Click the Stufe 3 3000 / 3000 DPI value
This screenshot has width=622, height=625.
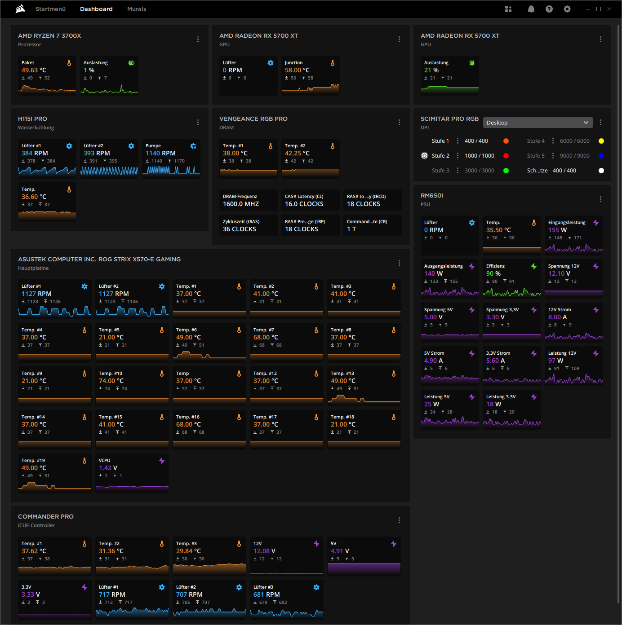(479, 171)
